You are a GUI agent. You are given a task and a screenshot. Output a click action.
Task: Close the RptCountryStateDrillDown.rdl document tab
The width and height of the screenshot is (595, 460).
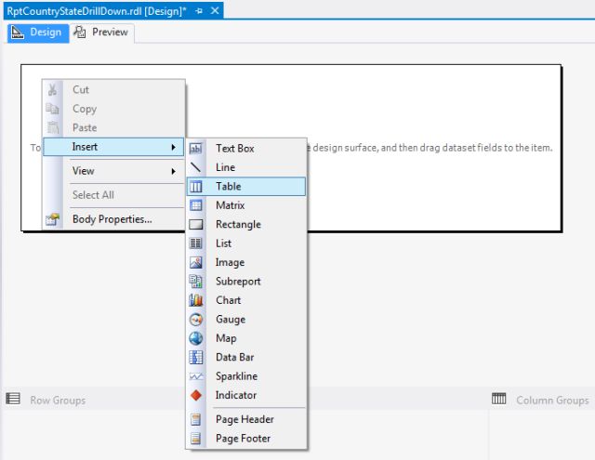point(215,10)
